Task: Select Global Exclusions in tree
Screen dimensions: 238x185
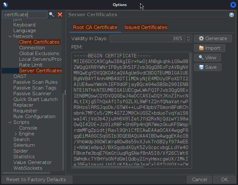Action: (x=39, y=53)
